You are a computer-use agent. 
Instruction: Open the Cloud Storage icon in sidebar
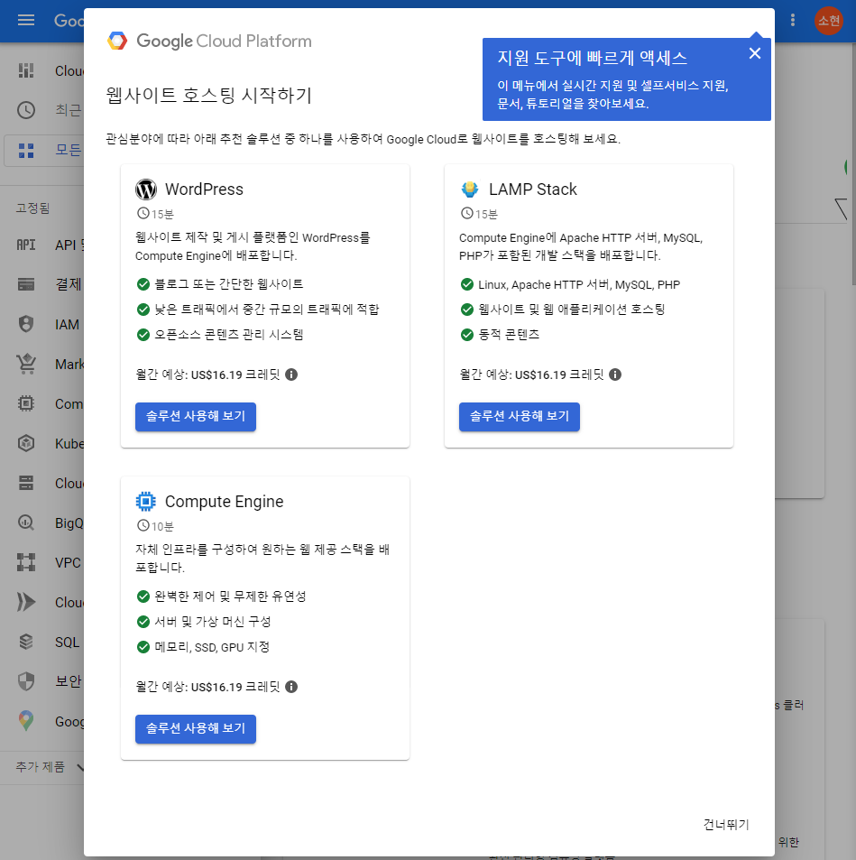[x=26, y=483]
